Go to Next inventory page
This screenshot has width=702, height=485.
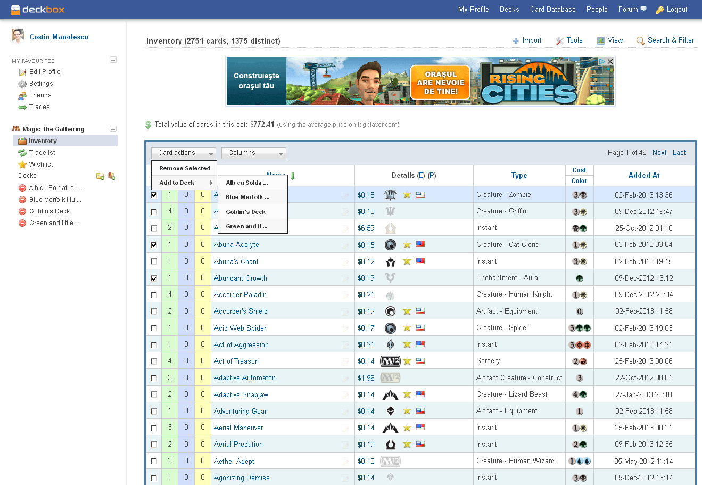659,153
